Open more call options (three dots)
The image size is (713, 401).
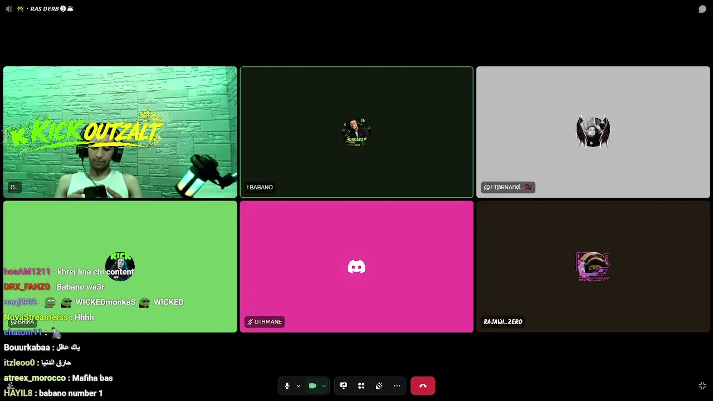(x=397, y=385)
